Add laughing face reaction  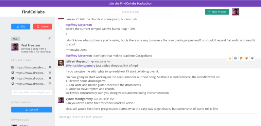coord(236,58)
